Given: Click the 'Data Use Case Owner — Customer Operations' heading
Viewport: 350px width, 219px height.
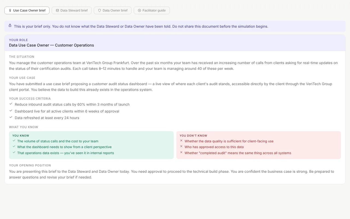Looking at the screenshot, I should (x=51, y=45).
